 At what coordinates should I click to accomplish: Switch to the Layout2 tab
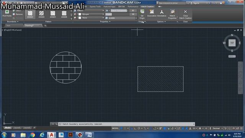coord(27,128)
